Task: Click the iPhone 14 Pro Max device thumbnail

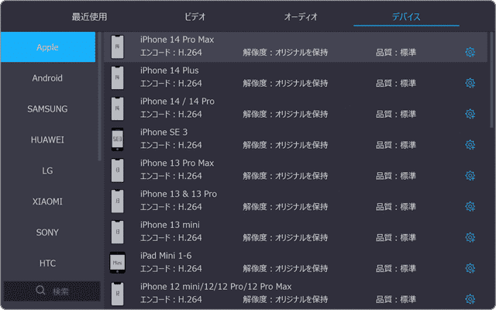Action: (x=117, y=46)
